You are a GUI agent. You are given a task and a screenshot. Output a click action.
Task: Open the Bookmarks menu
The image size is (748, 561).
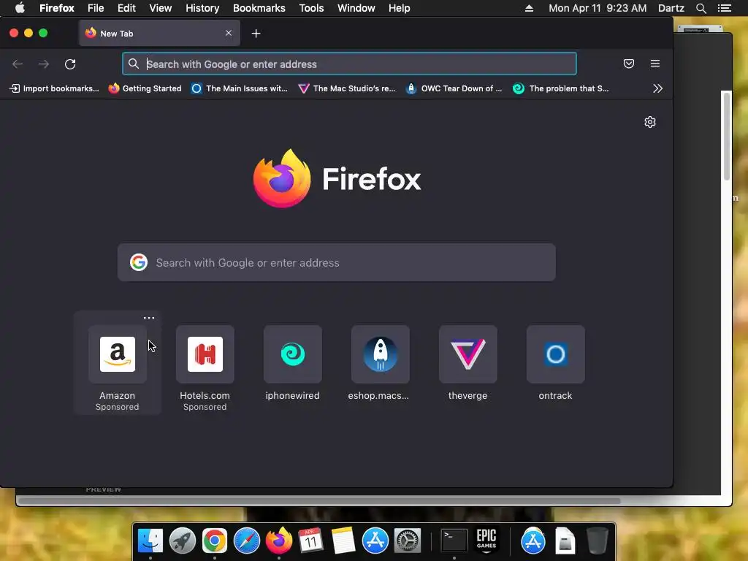coord(259,8)
